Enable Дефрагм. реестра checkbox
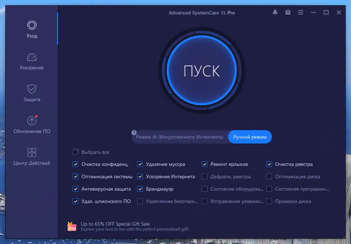Screen dimensions: 351x244 click(x=205, y=176)
